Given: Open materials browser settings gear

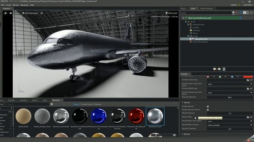Looking at the screenshot, I should (52, 104).
